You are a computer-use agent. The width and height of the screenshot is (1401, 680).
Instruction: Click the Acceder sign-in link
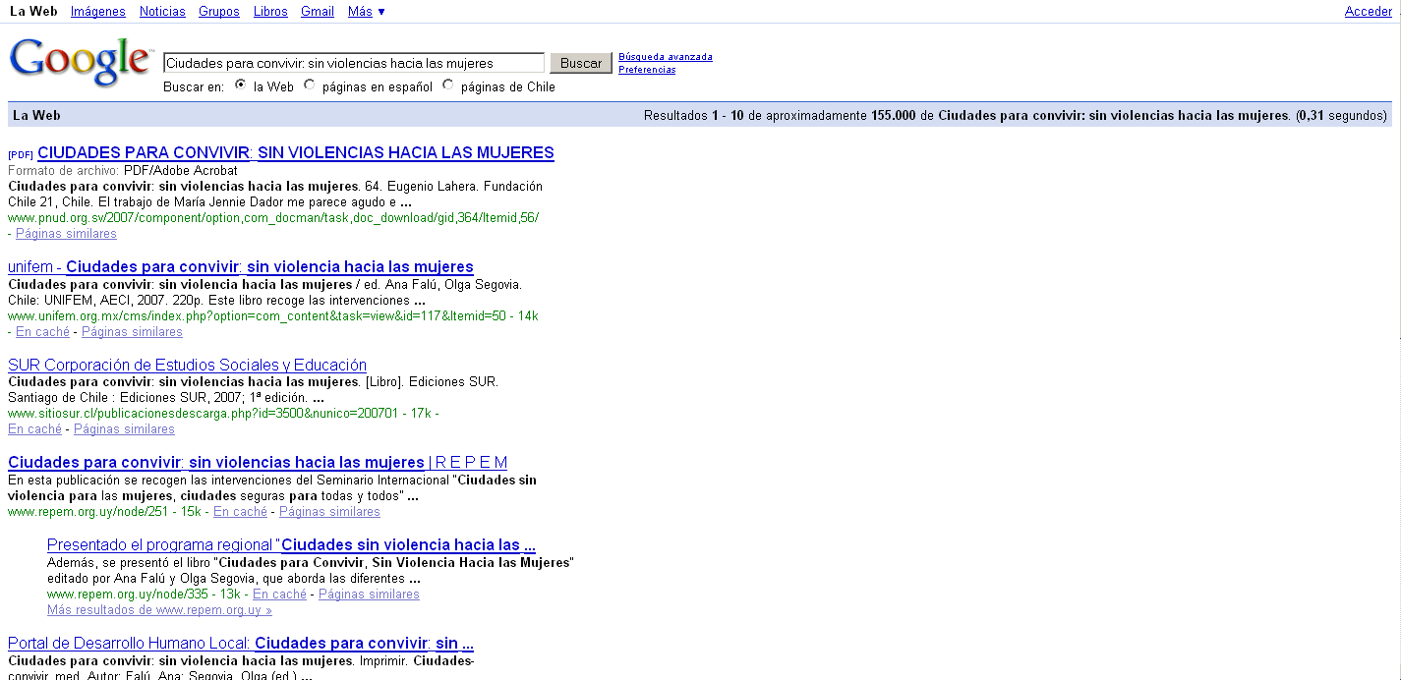(1369, 12)
